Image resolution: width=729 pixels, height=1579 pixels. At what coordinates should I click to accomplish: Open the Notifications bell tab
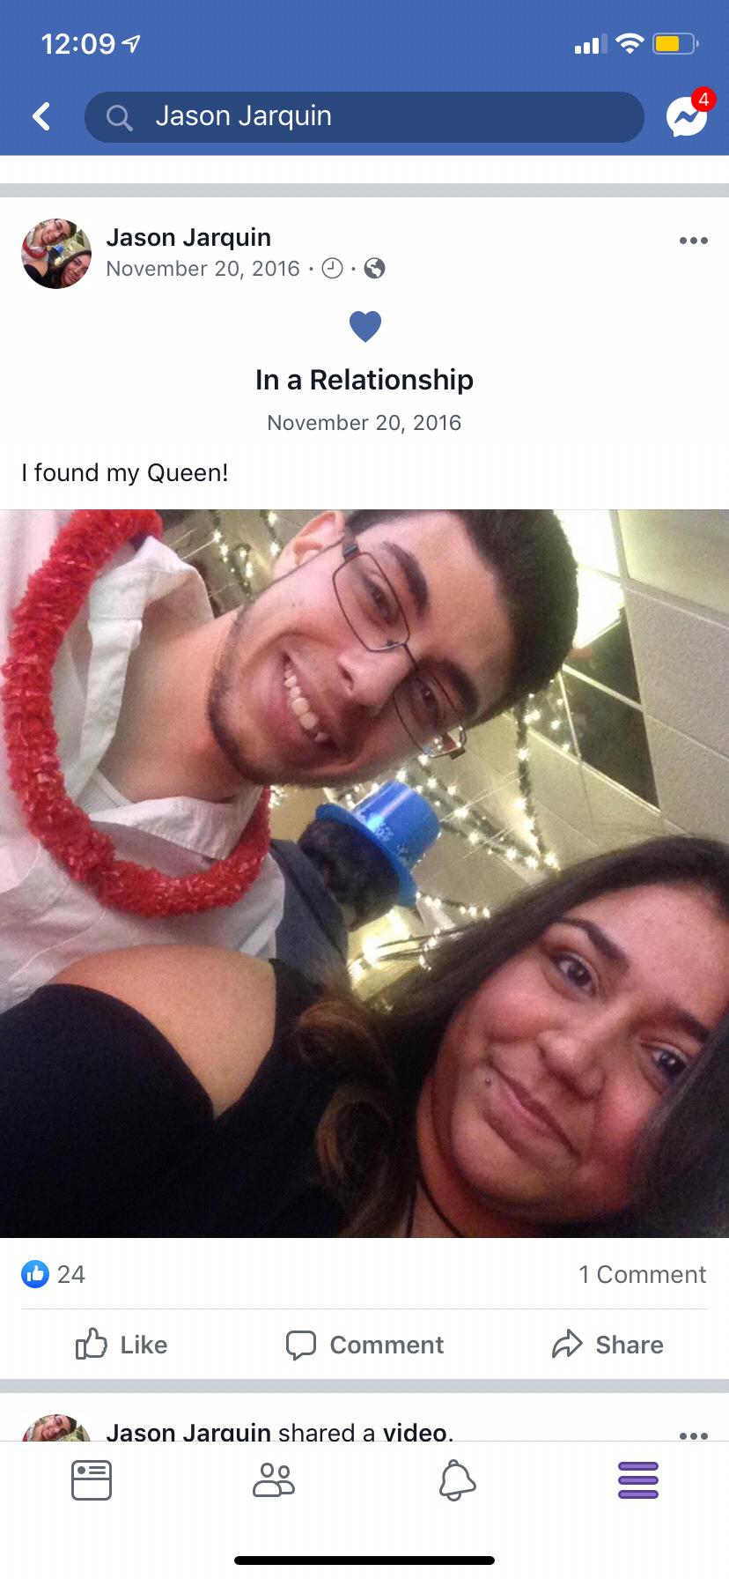click(457, 1479)
